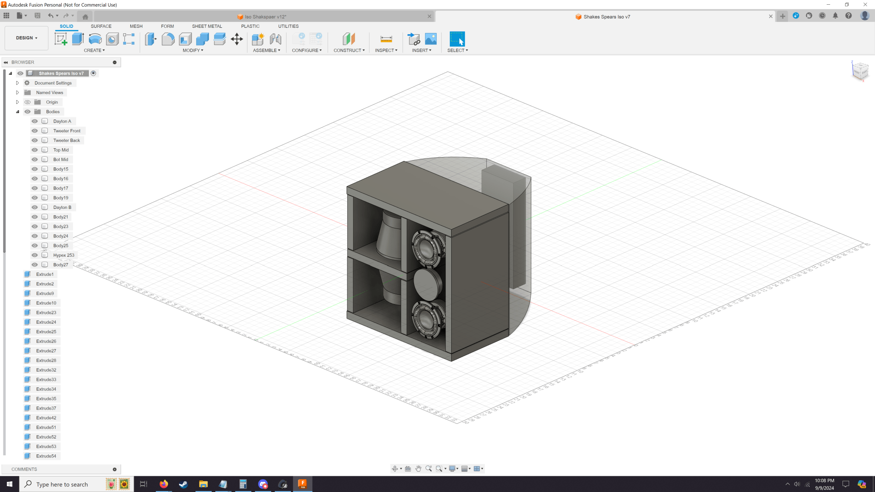The height and width of the screenshot is (492, 875).
Task: Activate radio button beside Shakes Spears Iso v7
Action: pos(94,73)
